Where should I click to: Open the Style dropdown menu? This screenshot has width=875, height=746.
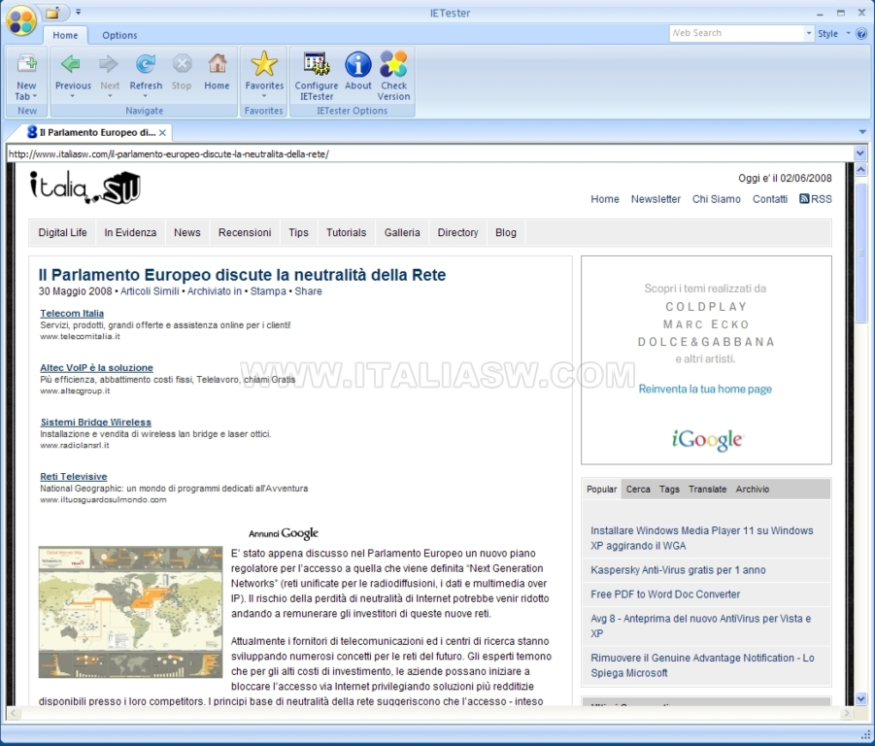pos(833,33)
